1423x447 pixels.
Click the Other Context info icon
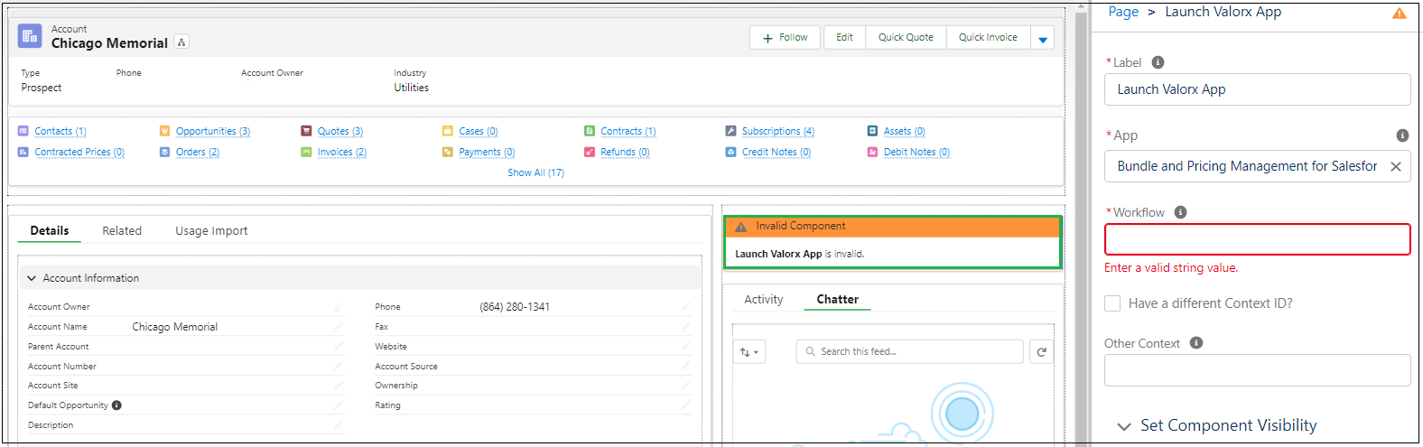pos(1196,343)
